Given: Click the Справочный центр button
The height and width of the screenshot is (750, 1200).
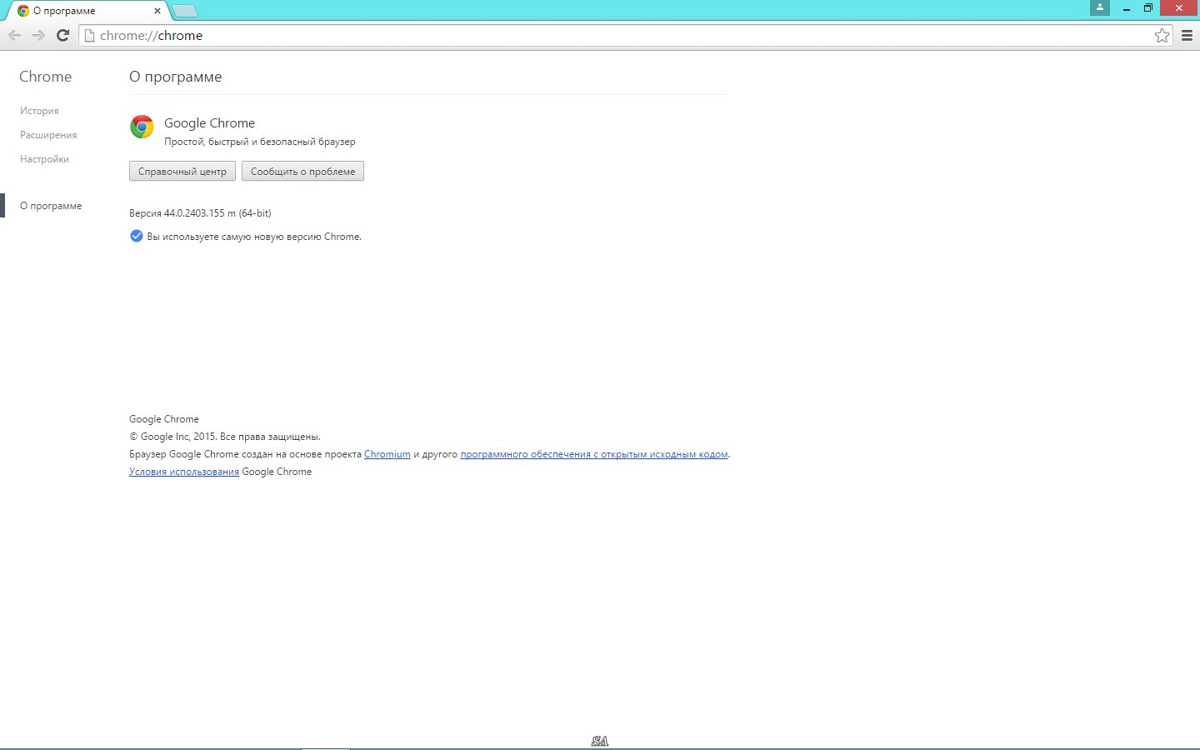Looking at the screenshot, I should [182, 171].
